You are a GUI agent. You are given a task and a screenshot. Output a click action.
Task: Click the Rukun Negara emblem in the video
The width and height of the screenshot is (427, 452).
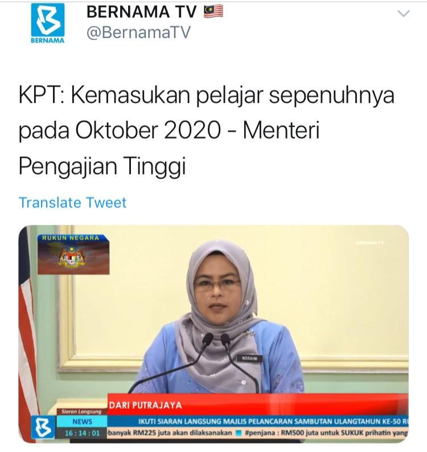(x=73, y=254)
